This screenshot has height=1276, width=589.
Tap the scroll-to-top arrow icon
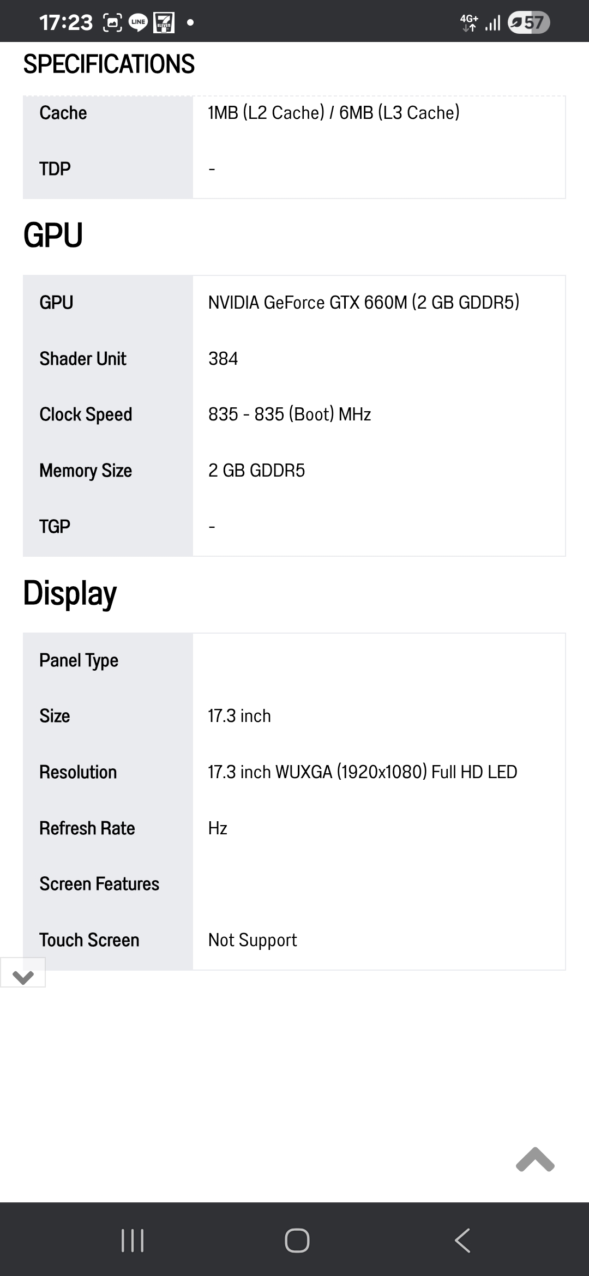[535, 1159]
